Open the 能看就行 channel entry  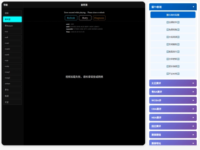(x=173, y=51)
